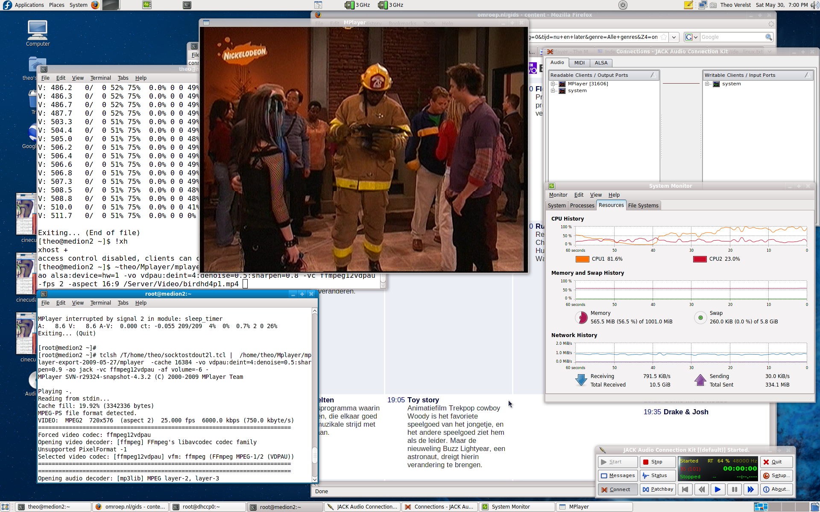Click terminal launcher in top panel
The width and height of the screenshot is (820, 512).
tap(187, 5)
